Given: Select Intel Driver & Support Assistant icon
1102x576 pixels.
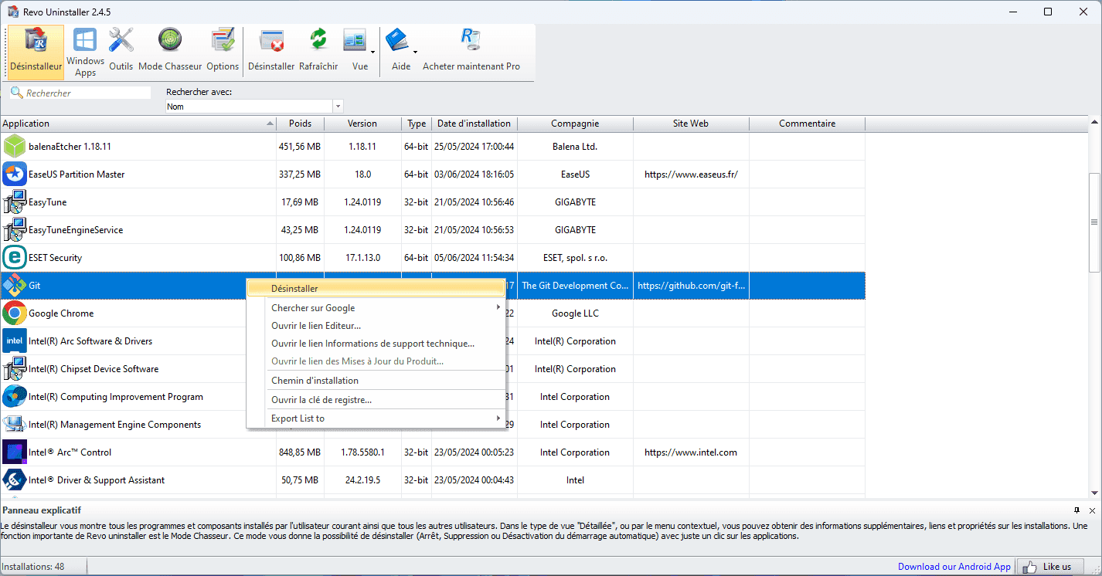Looking at the screenshot, I should [x=15, y=479].
